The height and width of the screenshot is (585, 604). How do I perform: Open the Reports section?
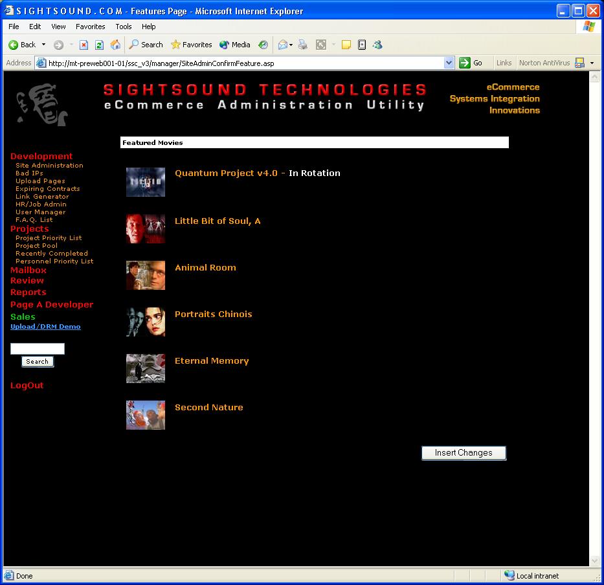pos(28,292)
